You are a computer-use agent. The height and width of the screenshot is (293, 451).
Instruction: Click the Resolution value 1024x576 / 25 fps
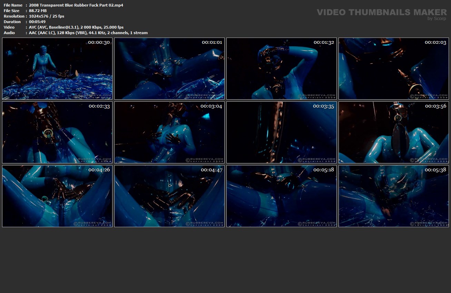pyautogui.click(x=47, y=16)
